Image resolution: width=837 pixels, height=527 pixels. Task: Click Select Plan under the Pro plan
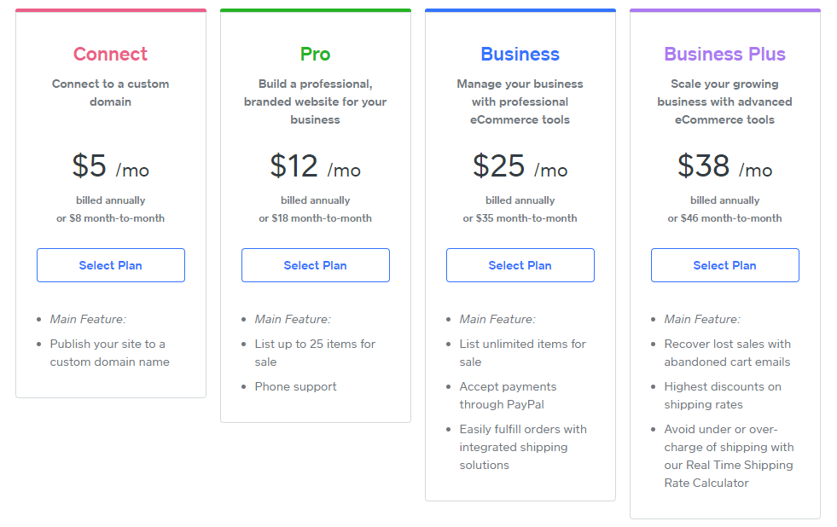[x=315, y=265]
